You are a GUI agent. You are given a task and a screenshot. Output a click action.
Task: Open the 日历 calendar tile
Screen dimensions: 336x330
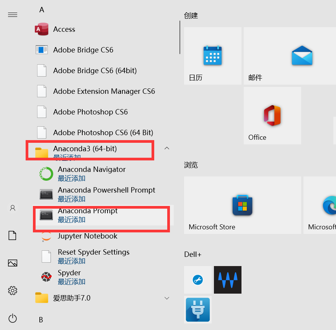coord(212,56)
